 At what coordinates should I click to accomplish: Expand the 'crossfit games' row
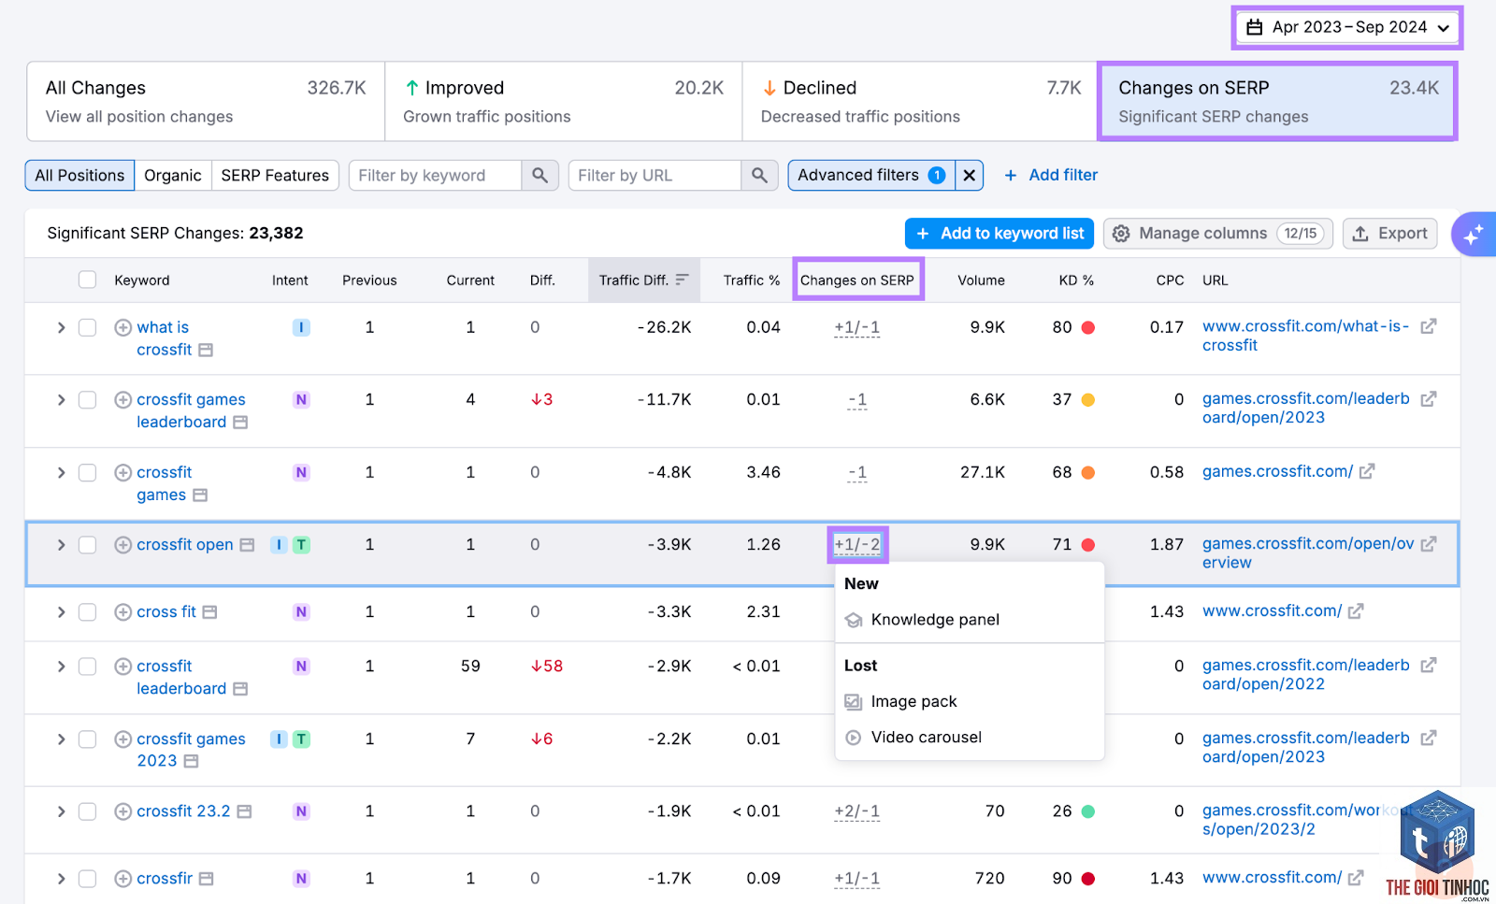[x=61, y=473]
